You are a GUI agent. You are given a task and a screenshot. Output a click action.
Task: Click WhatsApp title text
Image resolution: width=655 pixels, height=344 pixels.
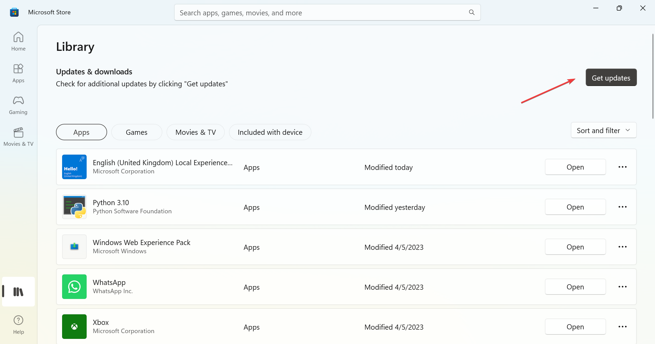[x=109, y=283]
